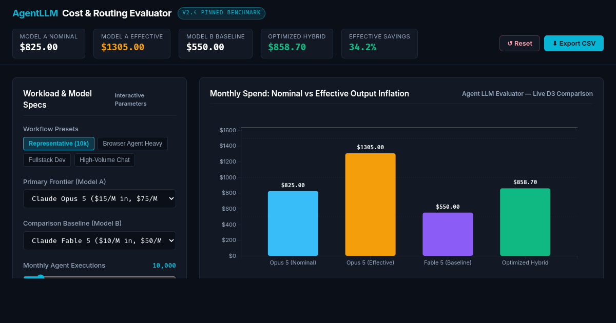Viewport: 616px width, 323px height.
Task: Click the Optimized Hybrid green bar
Action: click(x=525, y=222)
